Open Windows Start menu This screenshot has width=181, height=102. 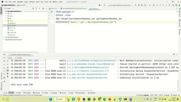51,99
